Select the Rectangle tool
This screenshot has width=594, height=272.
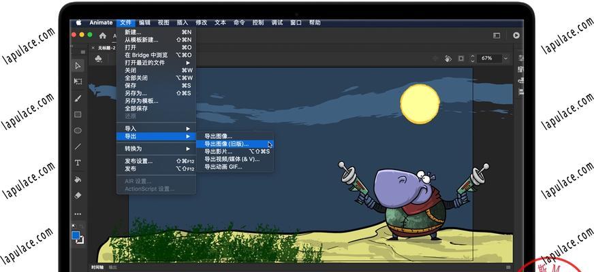(78, 115)
